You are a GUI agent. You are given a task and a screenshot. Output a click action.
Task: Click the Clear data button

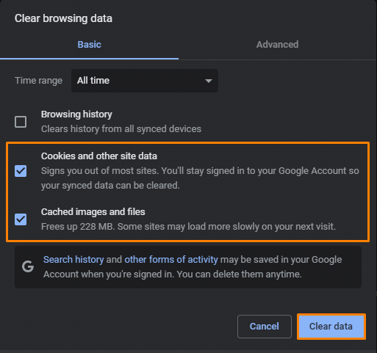click(x=331, y=327)
